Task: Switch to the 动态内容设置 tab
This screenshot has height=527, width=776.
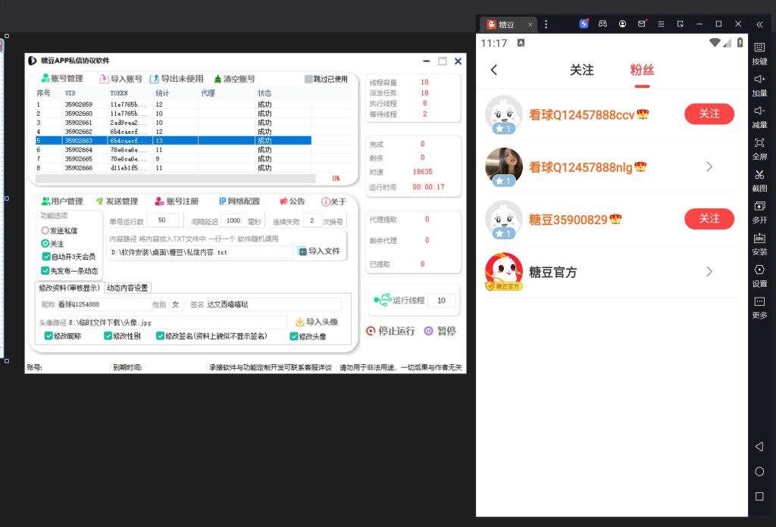Action: click(127, 288)
